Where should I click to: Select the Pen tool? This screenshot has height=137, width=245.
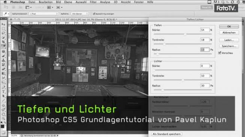pos(3,87)
